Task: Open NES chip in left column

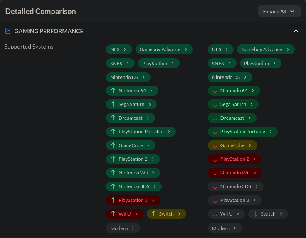Action: pos(119,49)
